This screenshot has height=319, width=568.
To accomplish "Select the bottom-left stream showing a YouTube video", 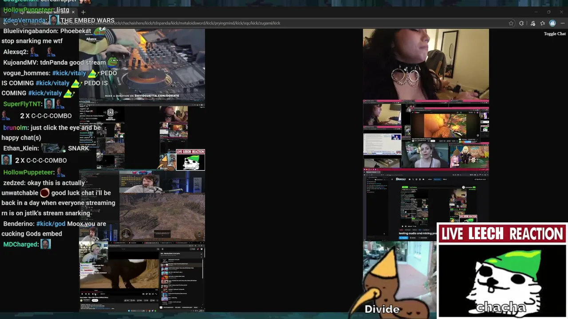I will (x=142, y=277).
